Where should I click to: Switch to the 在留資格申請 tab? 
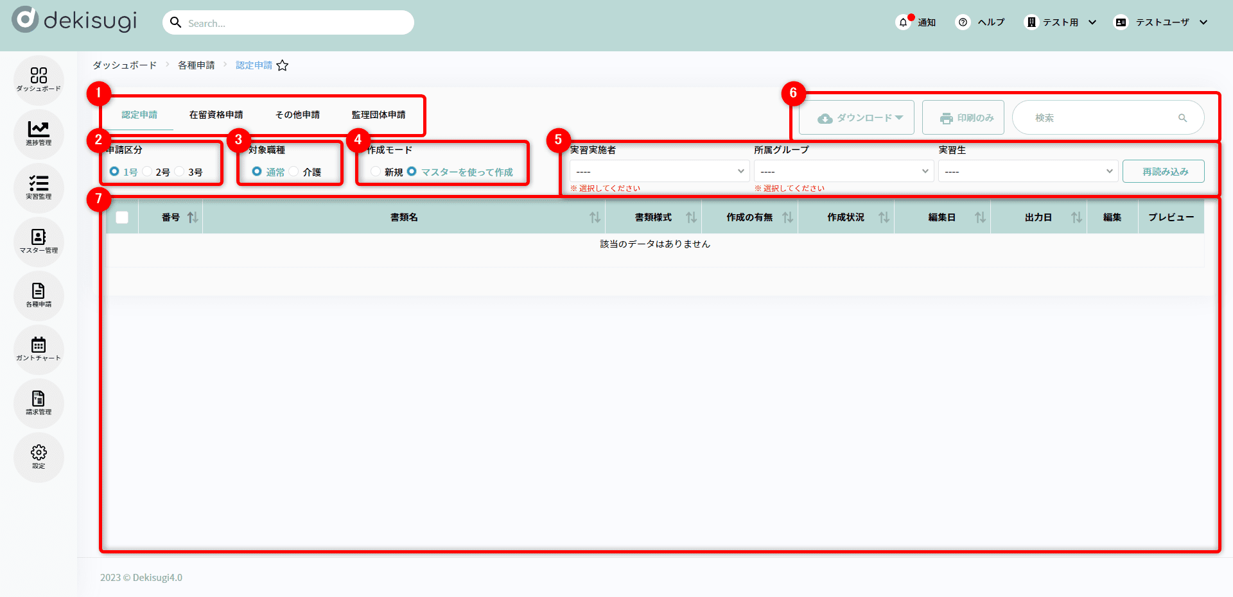tap(216, 115)
